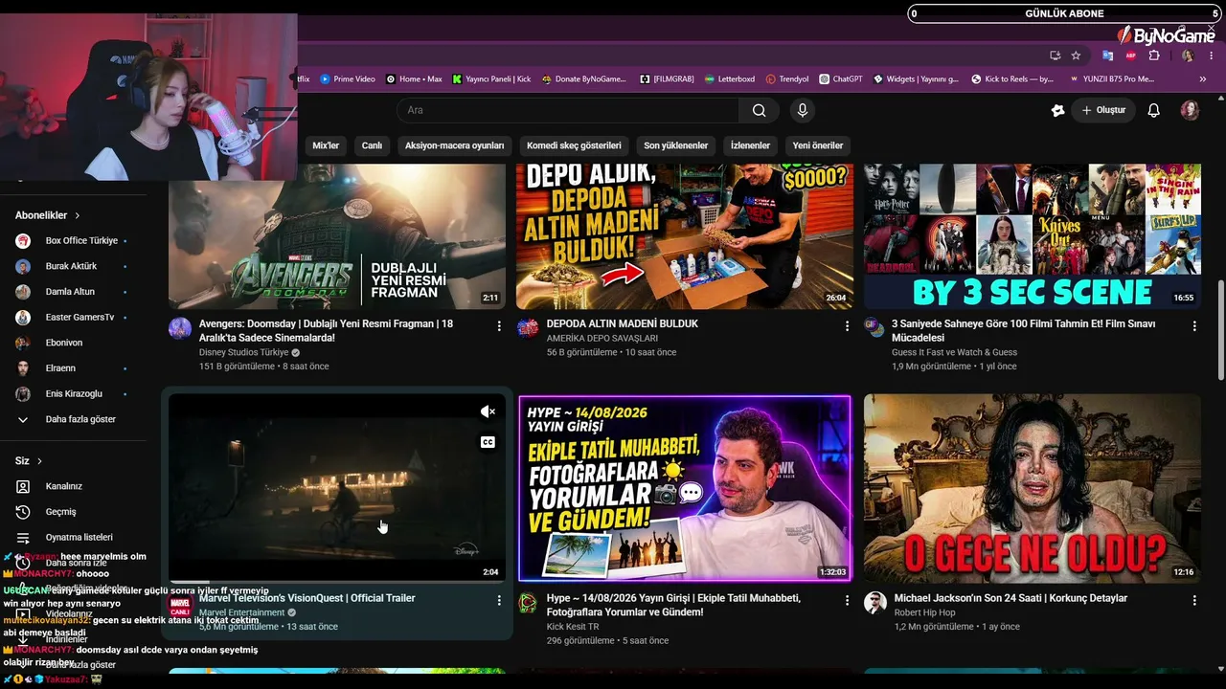Open options for the Michael Jackson video
Viewport: 1226px width, 689px height.
coord(1194,601)
